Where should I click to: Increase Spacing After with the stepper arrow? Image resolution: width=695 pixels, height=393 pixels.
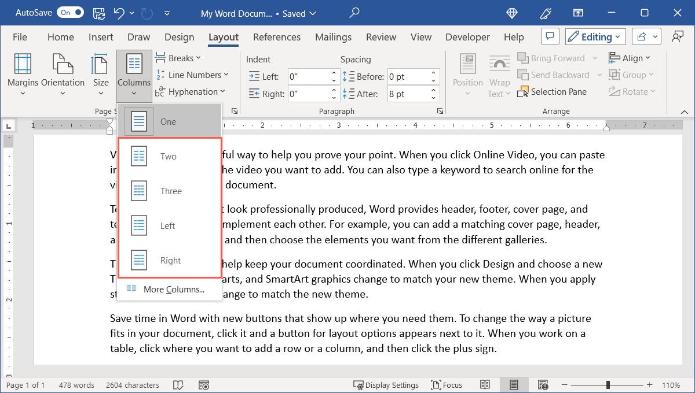[433, 90]
